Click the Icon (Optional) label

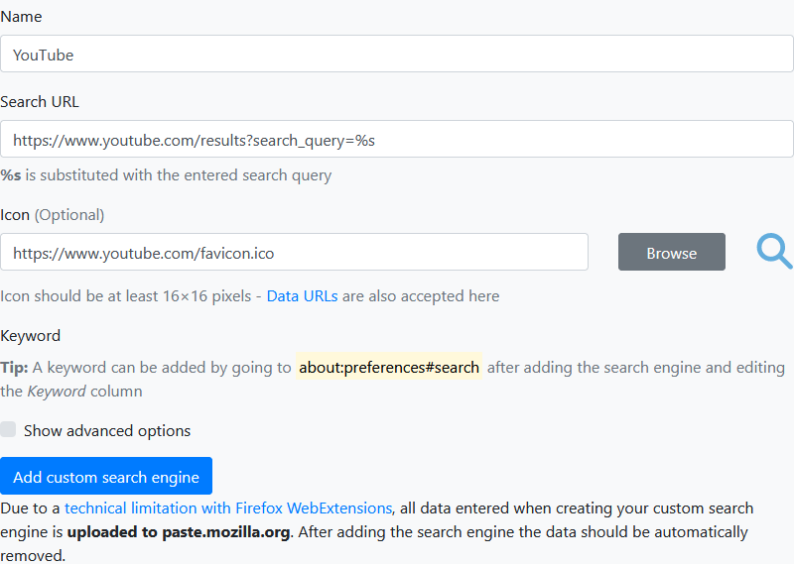point(53,215)
